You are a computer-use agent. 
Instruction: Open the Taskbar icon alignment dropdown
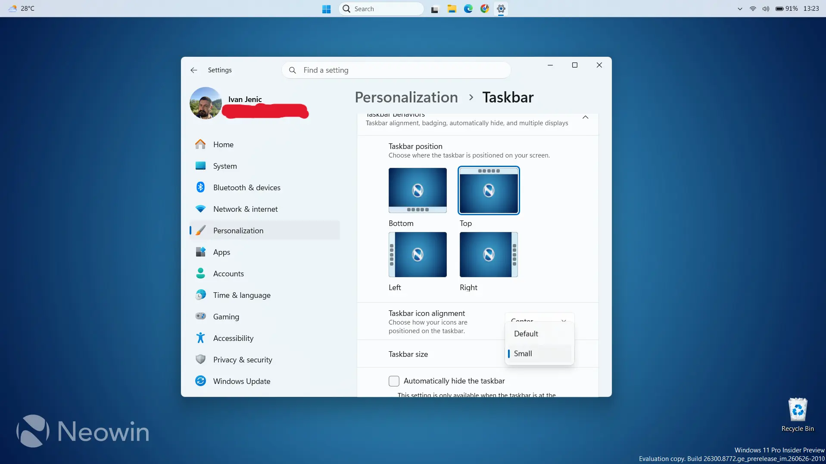(539, 318)
